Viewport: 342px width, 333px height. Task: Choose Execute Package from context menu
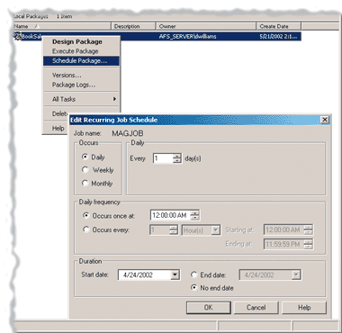[75, 51]
